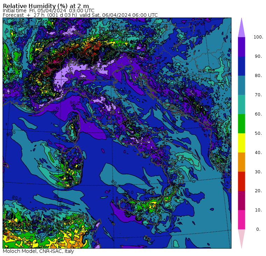Click the '40.' colorbar label
Image resolution: width=266 pixels, height=256 pixels.
click(x=258, y=152)
